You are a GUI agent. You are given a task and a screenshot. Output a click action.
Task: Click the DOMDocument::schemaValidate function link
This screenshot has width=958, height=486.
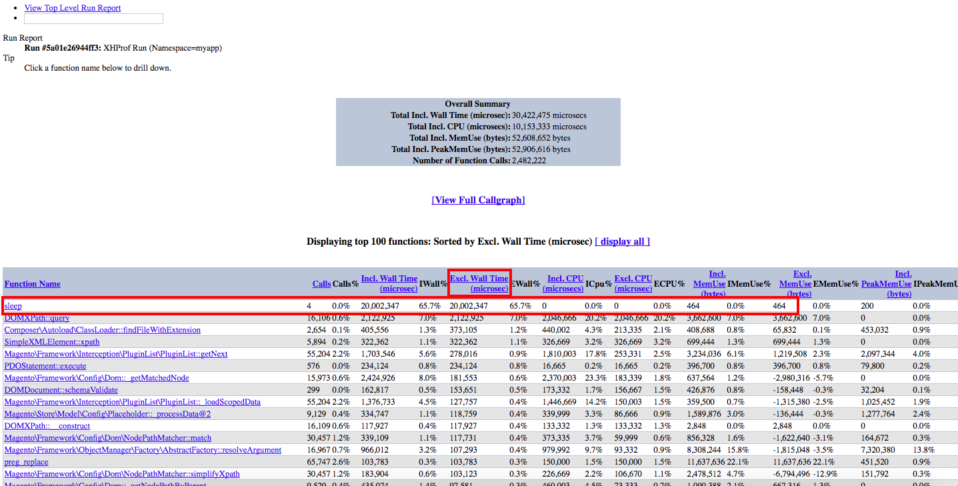pos(61,390)
